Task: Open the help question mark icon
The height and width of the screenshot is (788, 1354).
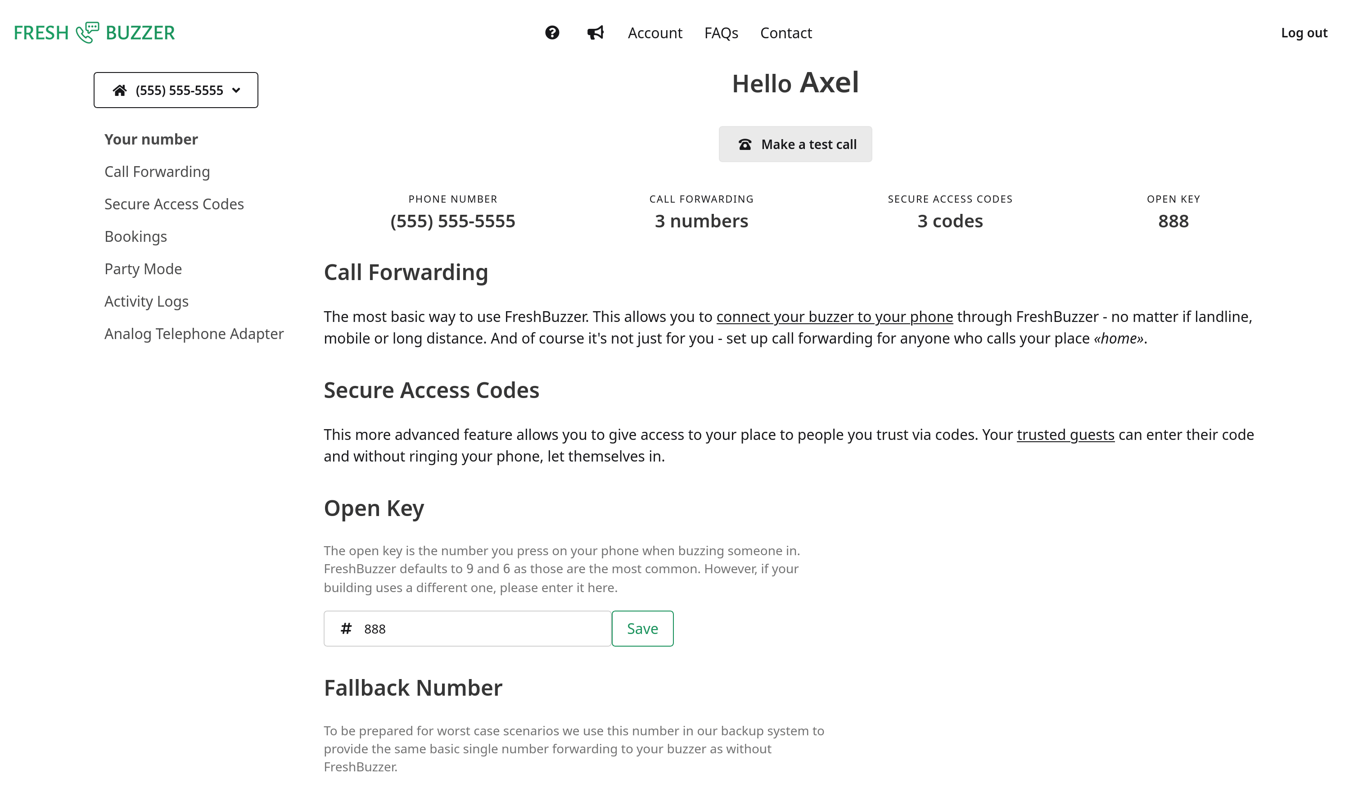Action: click(552, 33)
